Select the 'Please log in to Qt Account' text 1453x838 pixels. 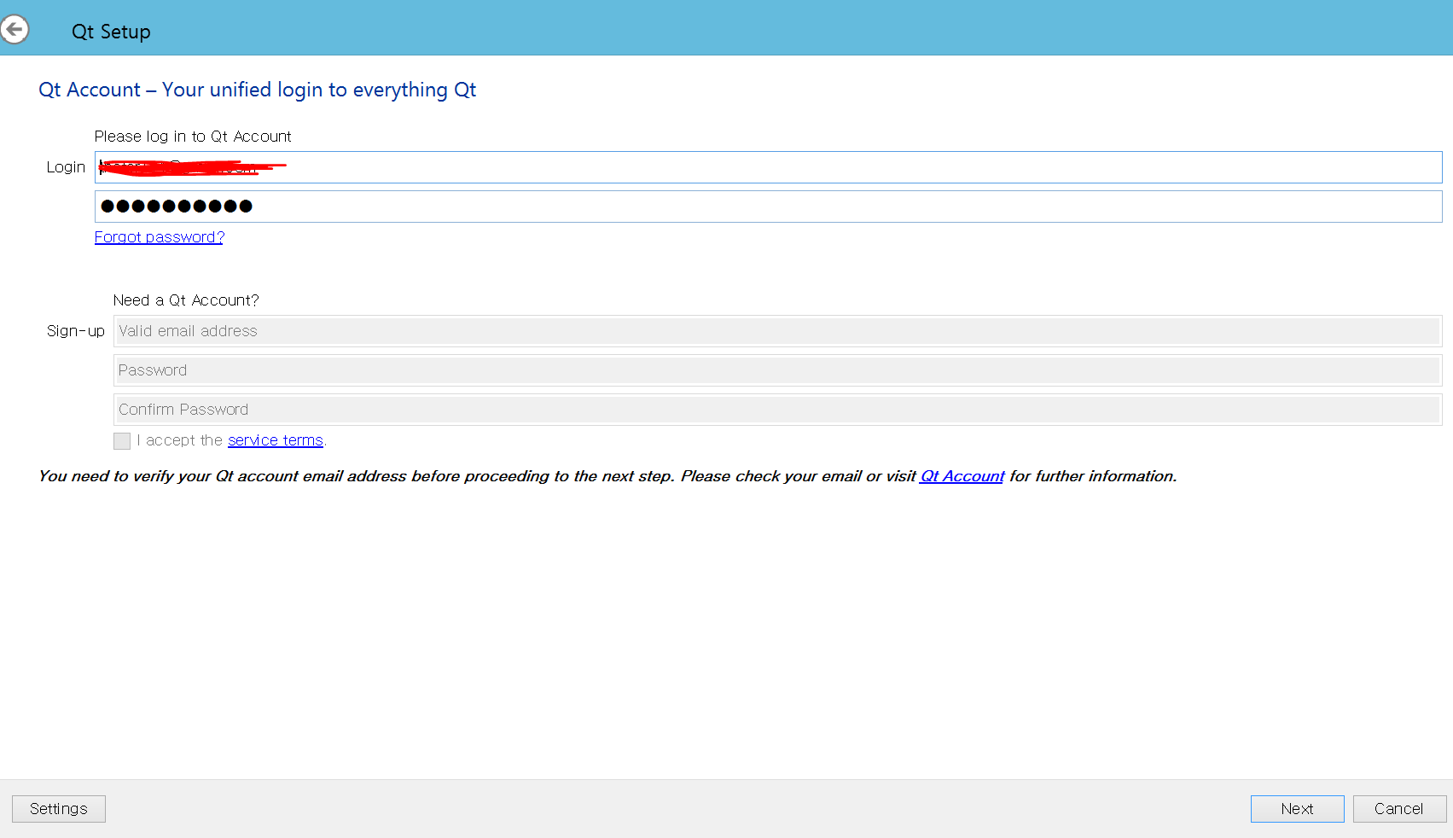click(x=193, y=137)
